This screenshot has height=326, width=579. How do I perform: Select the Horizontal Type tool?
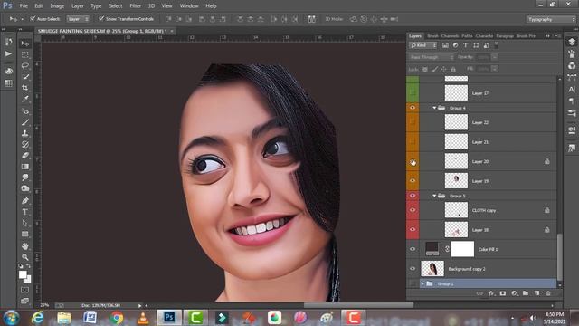pos(24,212)
